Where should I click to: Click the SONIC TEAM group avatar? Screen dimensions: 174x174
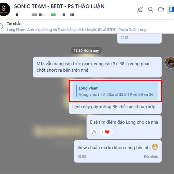pyautogui.click(x=4, y=9)
